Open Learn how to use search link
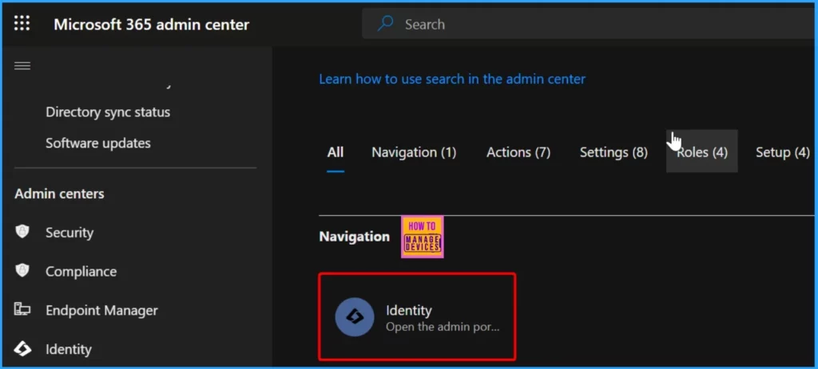This screenshot has height=369, width=818. [x=452, y=79]
